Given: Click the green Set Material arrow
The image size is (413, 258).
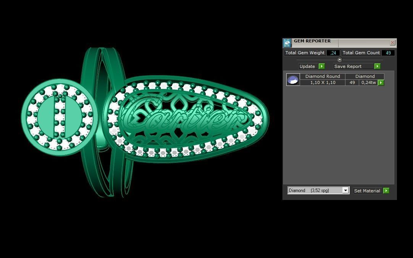Looking at the screenshot, I should pos(386,190).
